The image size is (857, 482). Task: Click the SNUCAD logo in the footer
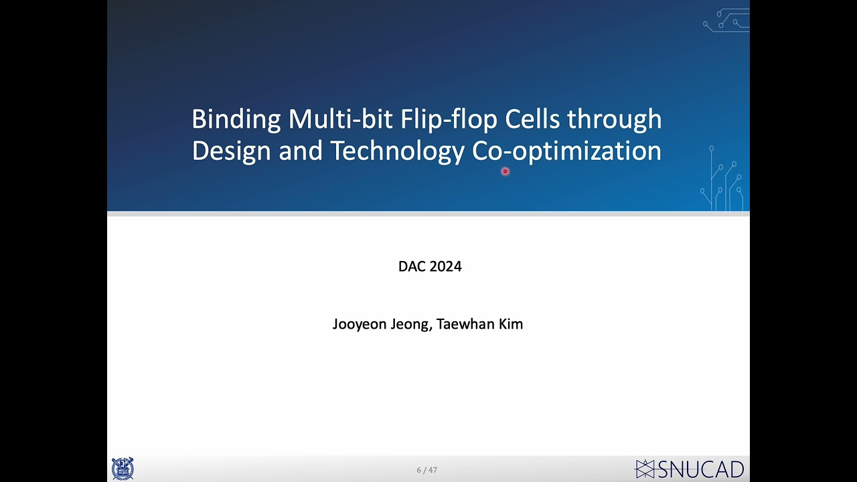pyautogui.click(x=690, y=469)
